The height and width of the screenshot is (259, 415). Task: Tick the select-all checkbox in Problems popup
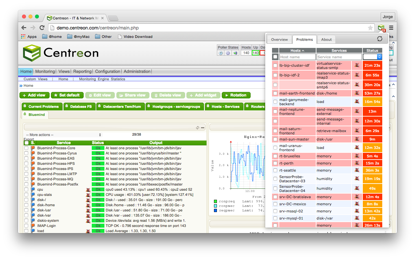point(275,57)
